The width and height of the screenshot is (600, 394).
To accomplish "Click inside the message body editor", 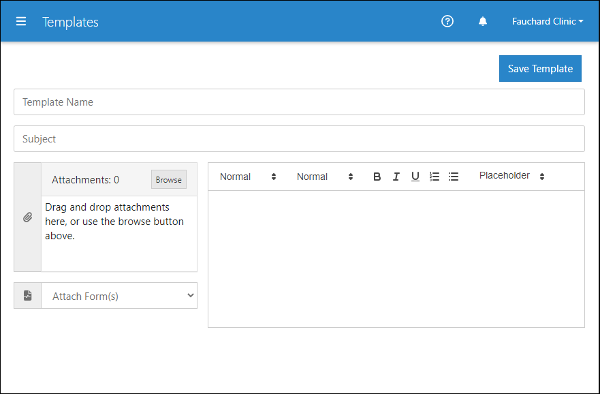I will coord(396,259).
